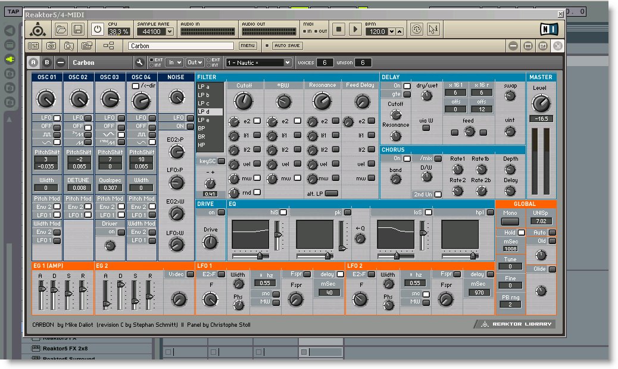This screenshot has height=369, width=618.
Task: Click the plug icon in left sidebar
Action: (x=10, y=59)
